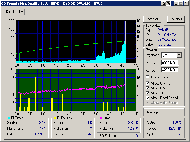Minimize the CD Speed window
Screen dimensions: 190x142
[x=176, y=4]
